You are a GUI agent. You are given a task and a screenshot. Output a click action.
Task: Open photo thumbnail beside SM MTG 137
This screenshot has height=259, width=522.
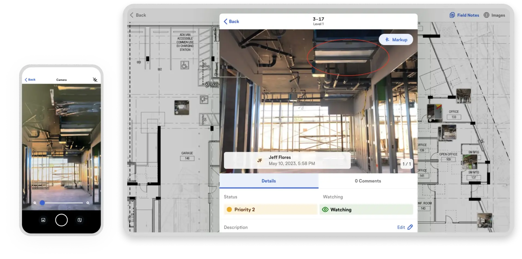coord(470,162)
